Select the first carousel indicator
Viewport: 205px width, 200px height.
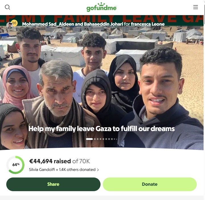pyautogui.click(x=89, y=139)
